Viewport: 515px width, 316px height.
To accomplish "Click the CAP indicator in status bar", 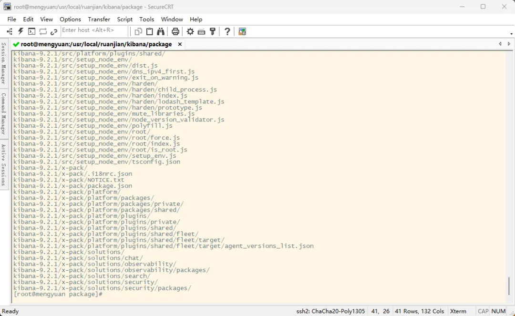I will click(483, 311).
